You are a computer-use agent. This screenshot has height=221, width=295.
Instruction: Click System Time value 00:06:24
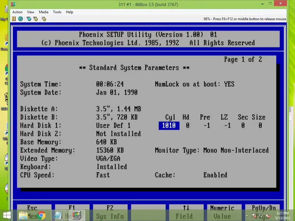pos(110,84)
